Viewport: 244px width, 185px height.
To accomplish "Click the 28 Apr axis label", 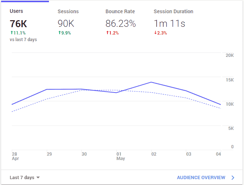I will coord(14,156).
